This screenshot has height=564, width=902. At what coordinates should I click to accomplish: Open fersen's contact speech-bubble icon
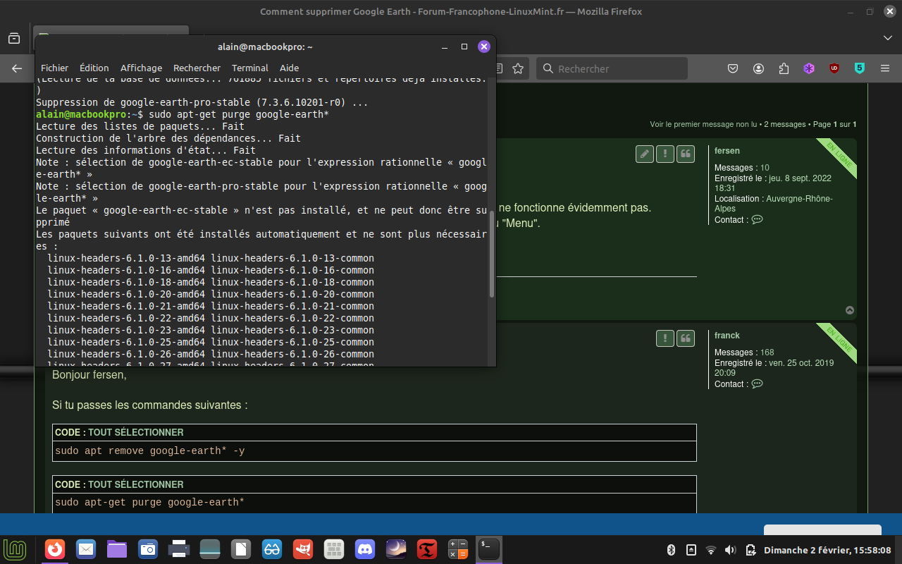(x=758, y=220)
